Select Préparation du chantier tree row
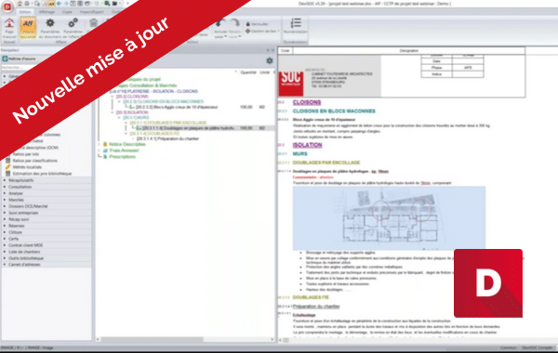Viewport: 558px width, 353px height. tap(167, 138)
